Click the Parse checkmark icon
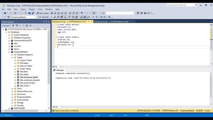The height and width of the screenshot is (120, 213). [55, 17]
